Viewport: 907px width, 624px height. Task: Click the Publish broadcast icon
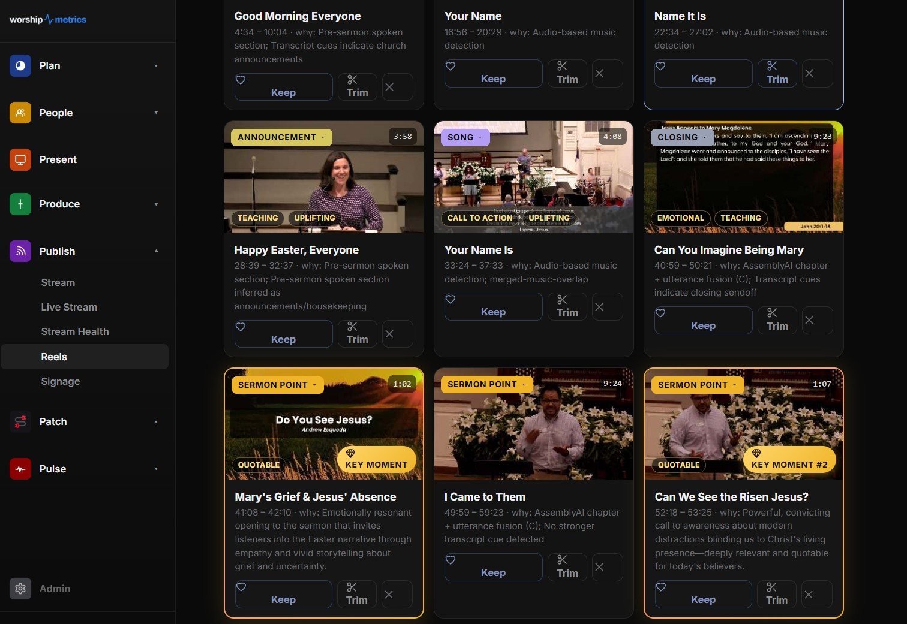coord(20,251)
